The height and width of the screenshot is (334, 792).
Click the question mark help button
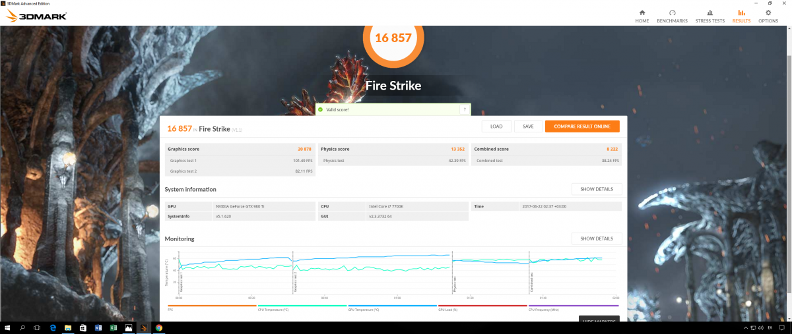click(x=465, y=109)
